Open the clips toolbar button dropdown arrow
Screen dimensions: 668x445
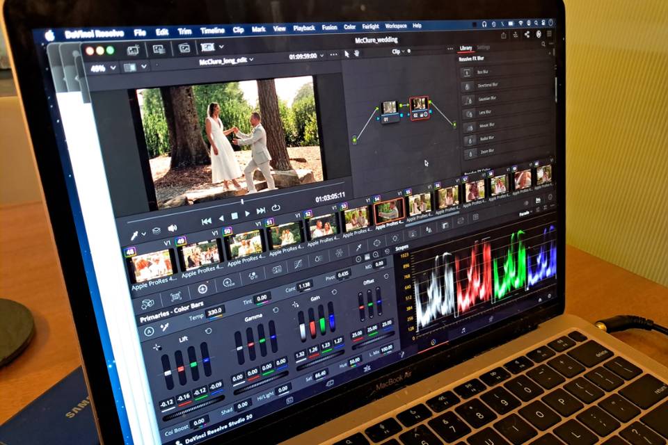click(221, 47)
